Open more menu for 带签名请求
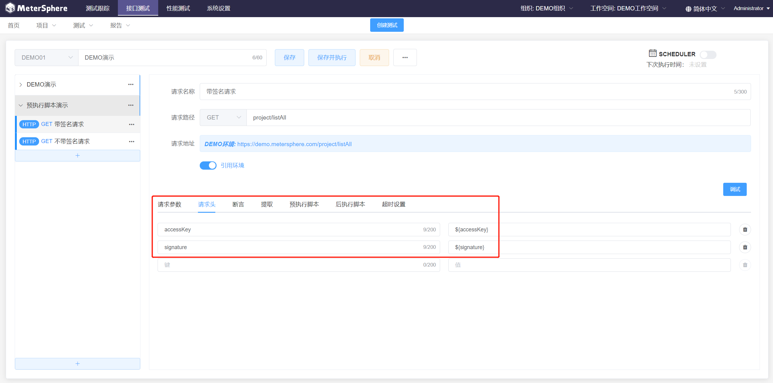Viewport: 773px width, 383px height. [x=132, y=124]
